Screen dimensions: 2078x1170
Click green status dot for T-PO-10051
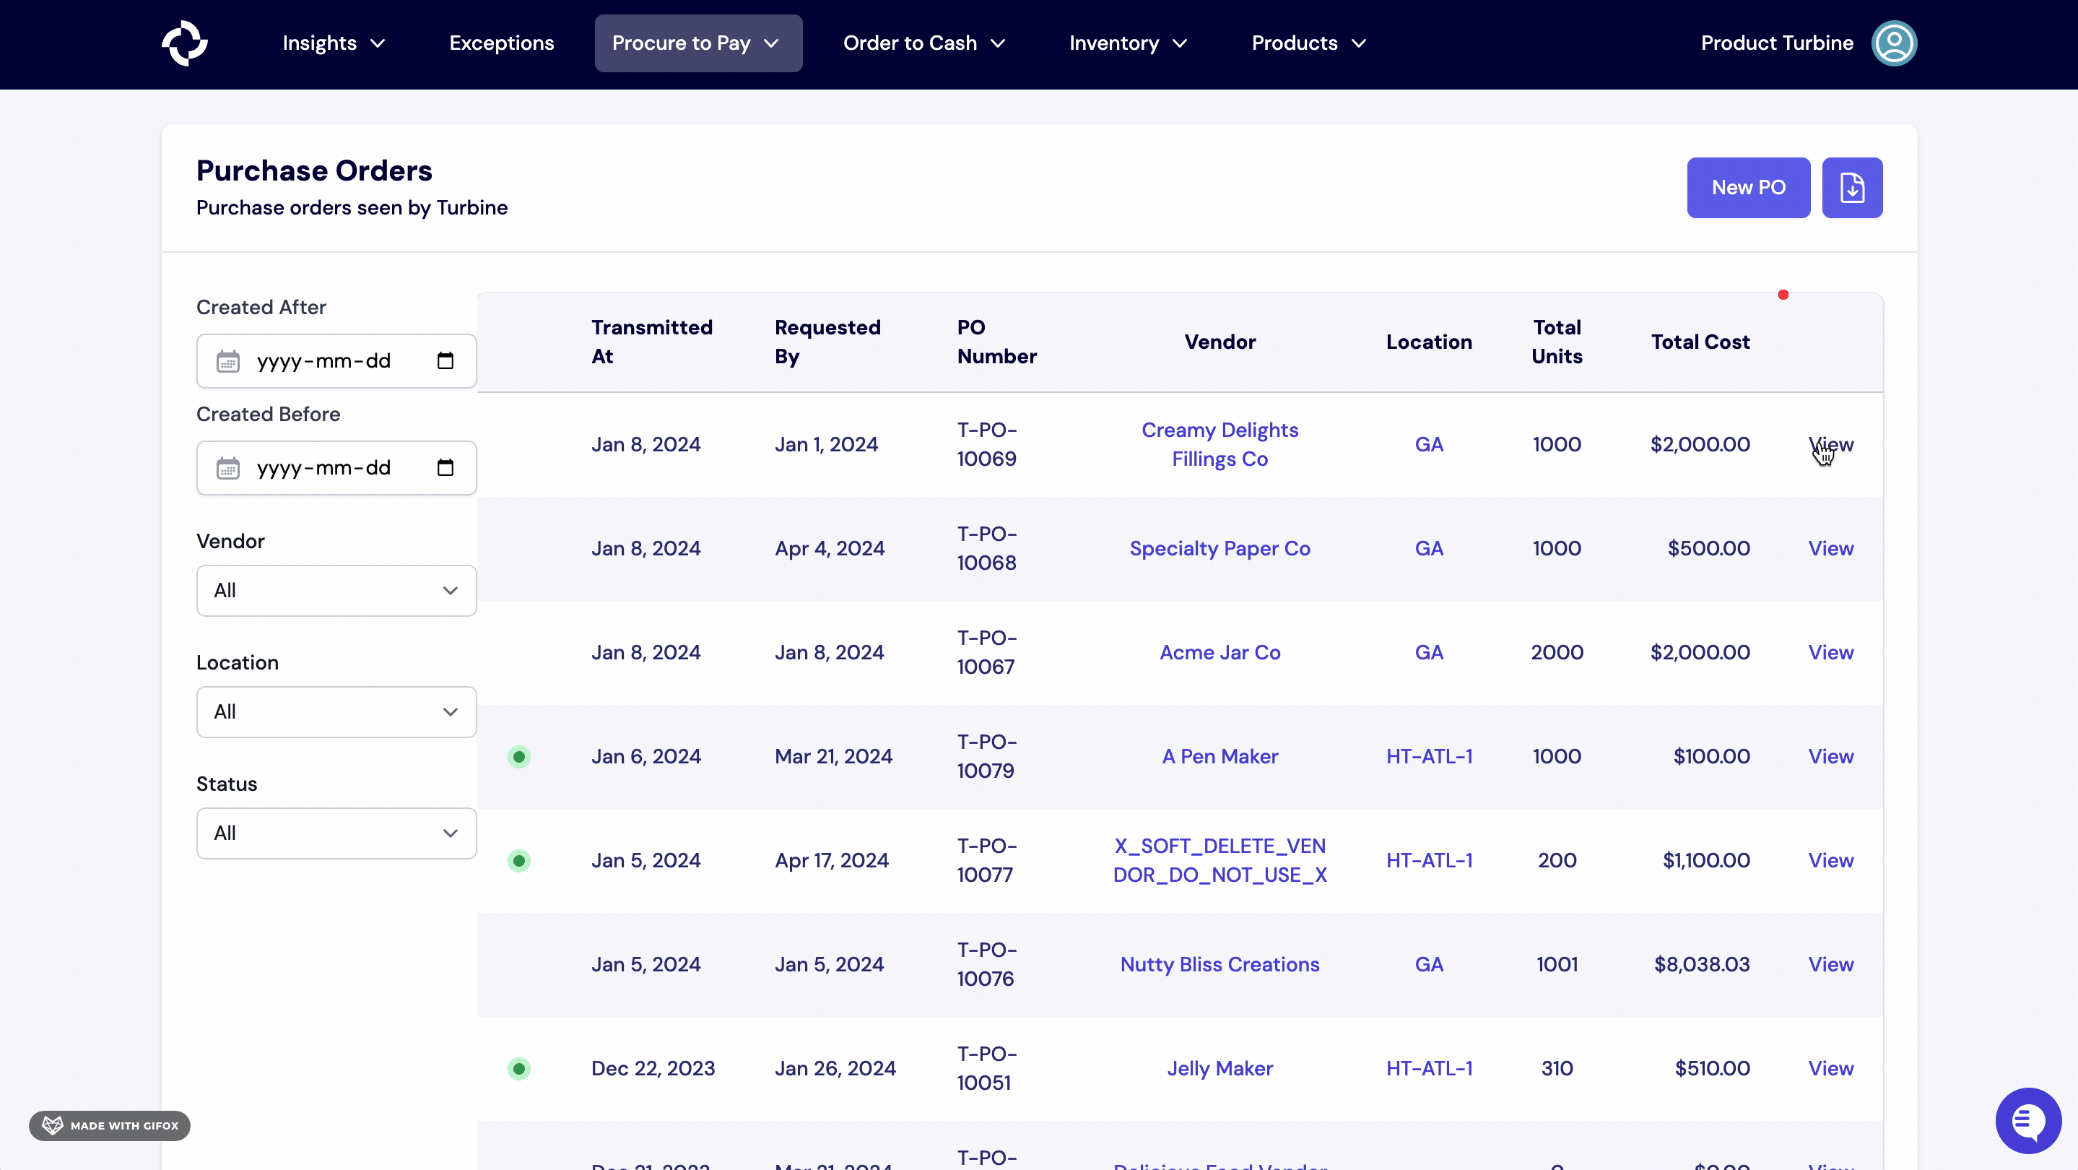click(x=518, y=1069)
